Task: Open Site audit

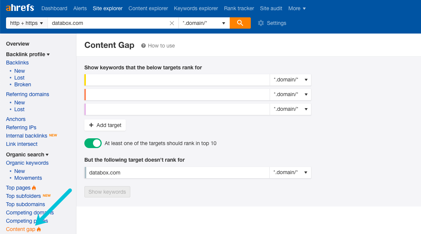Action: click(271, 8)
